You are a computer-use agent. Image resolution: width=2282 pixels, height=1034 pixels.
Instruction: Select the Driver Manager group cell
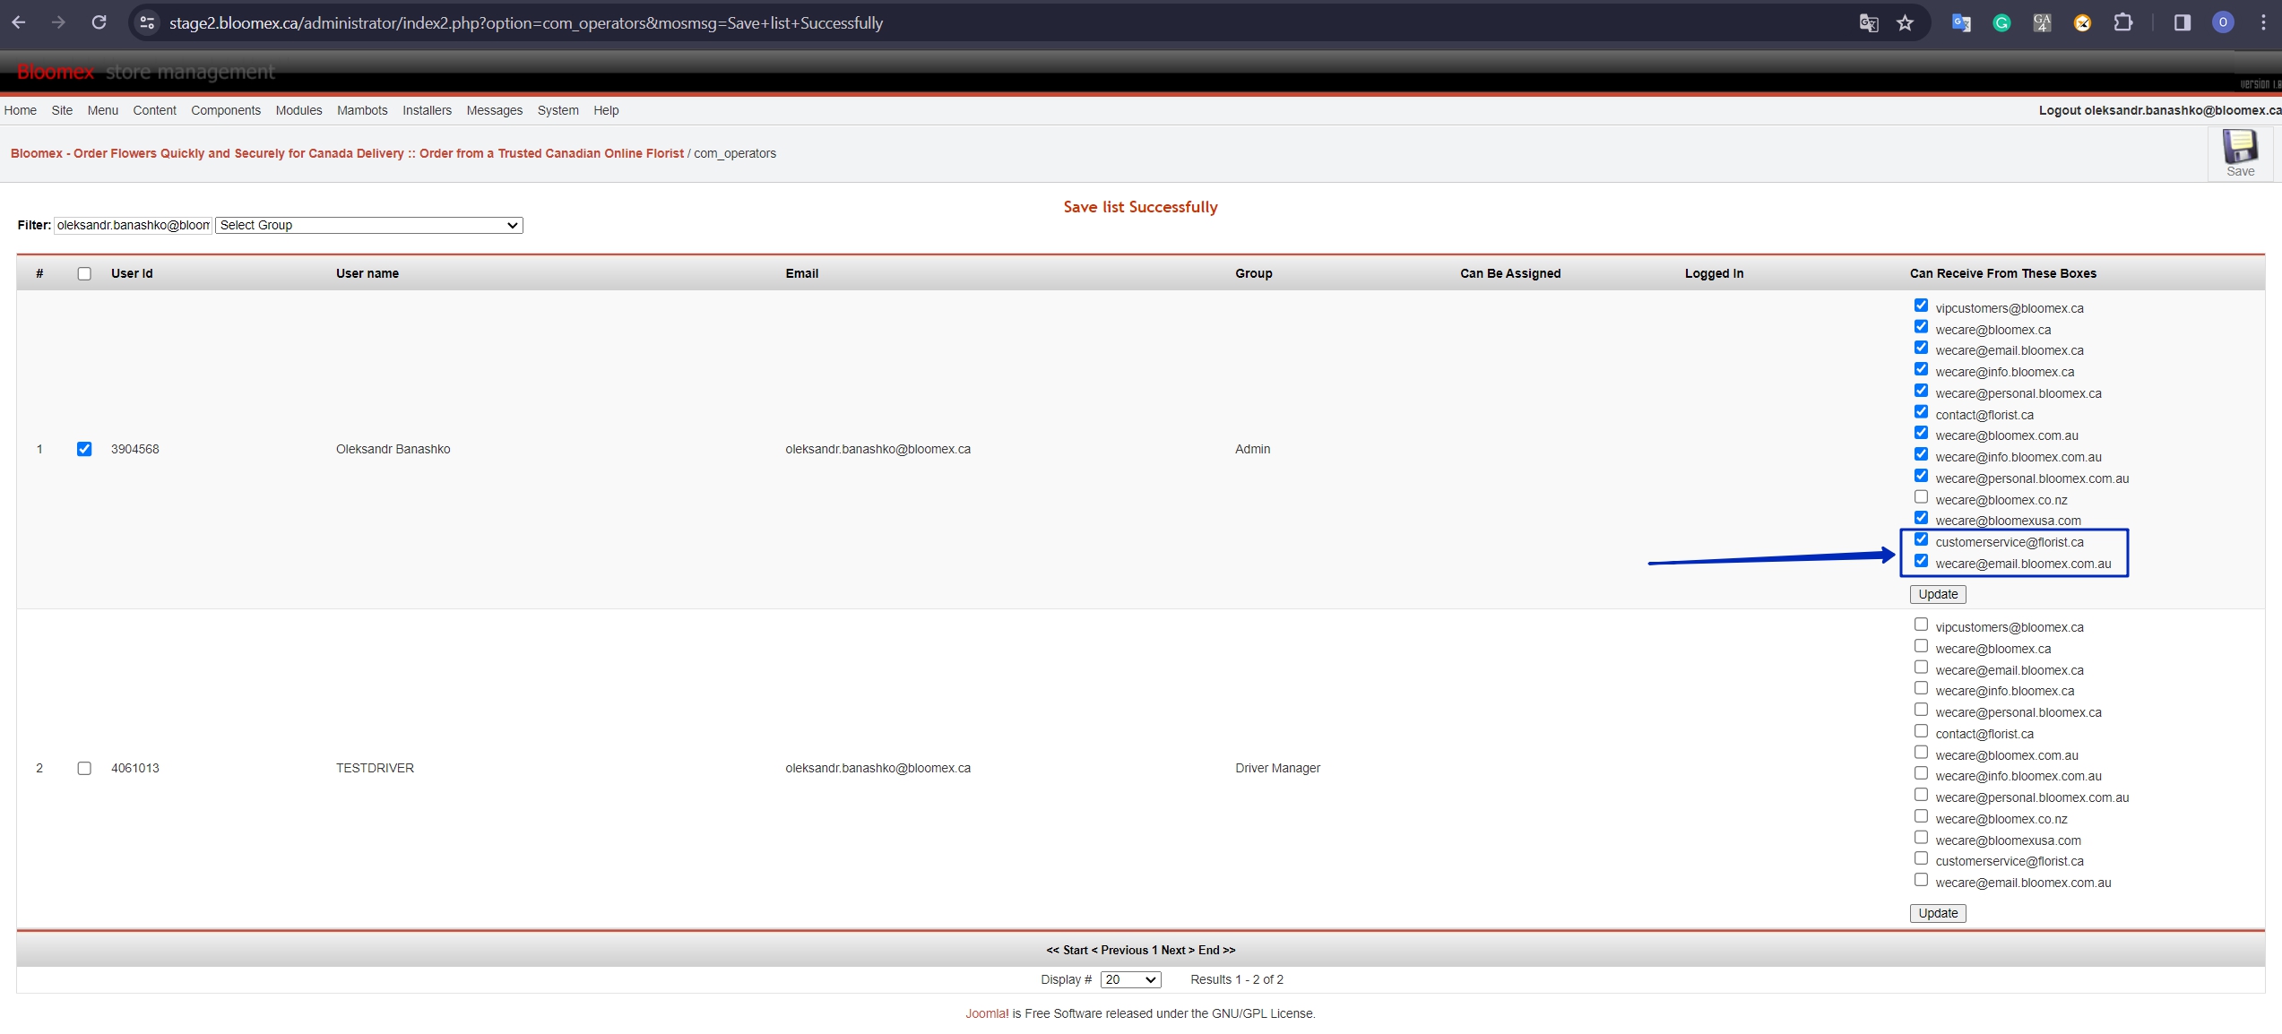pyautogui.click(x=1277, y=768)
